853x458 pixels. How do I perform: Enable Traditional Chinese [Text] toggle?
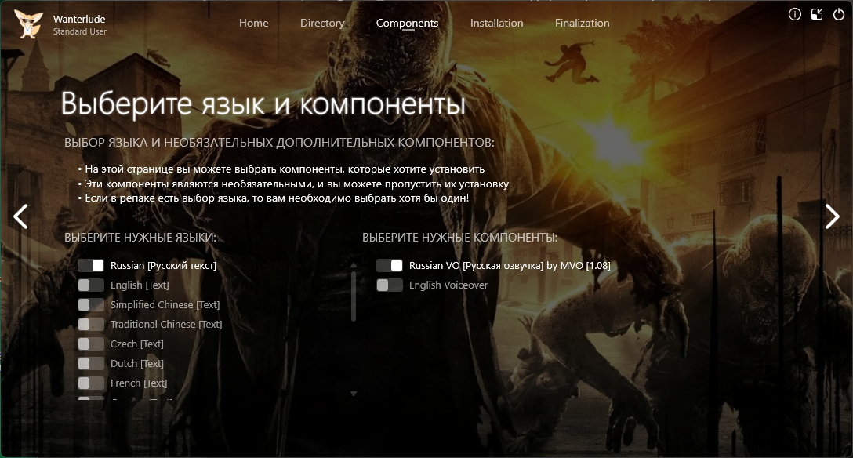click(x=91, y=324)
